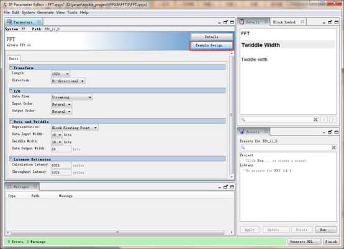
Task: Select the Project node in presets tree
Action: [247, 155]
